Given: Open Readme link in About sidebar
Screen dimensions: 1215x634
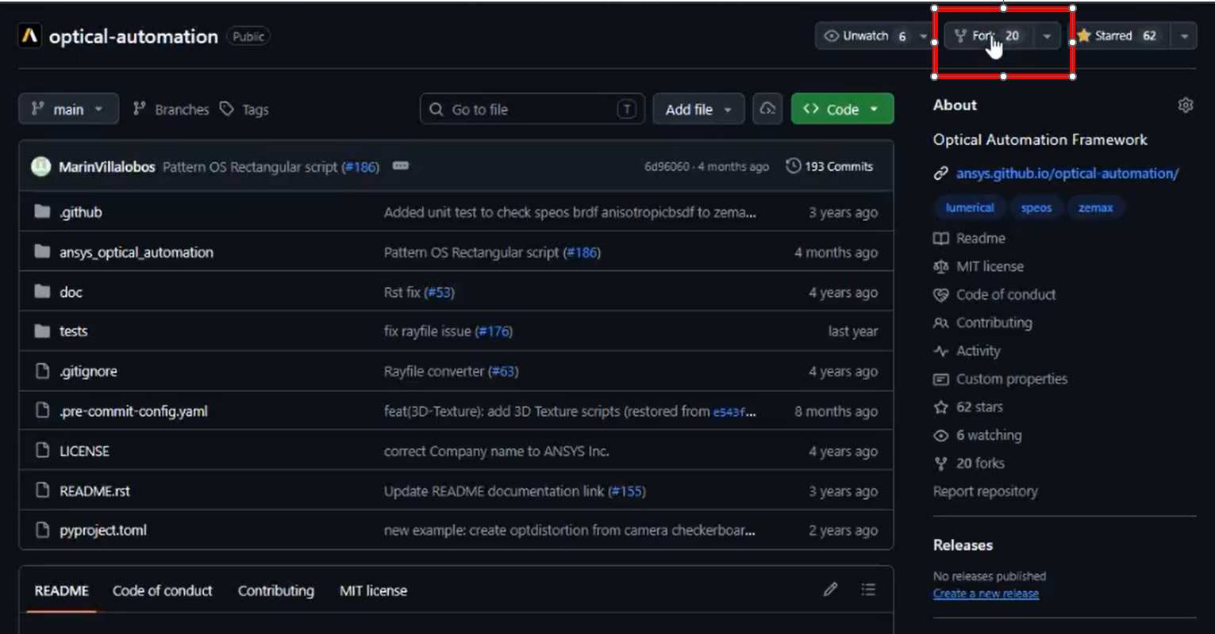Looking at the screenshot, I should point(970,238).
